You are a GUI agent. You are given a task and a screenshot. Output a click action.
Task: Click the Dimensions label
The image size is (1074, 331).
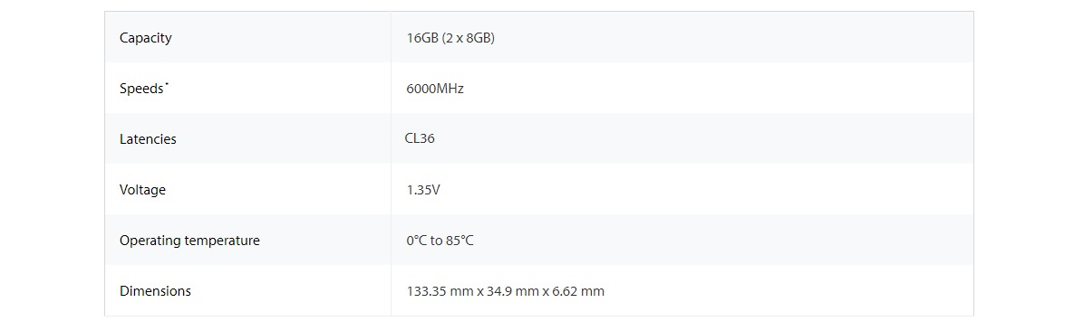(156, 291)
